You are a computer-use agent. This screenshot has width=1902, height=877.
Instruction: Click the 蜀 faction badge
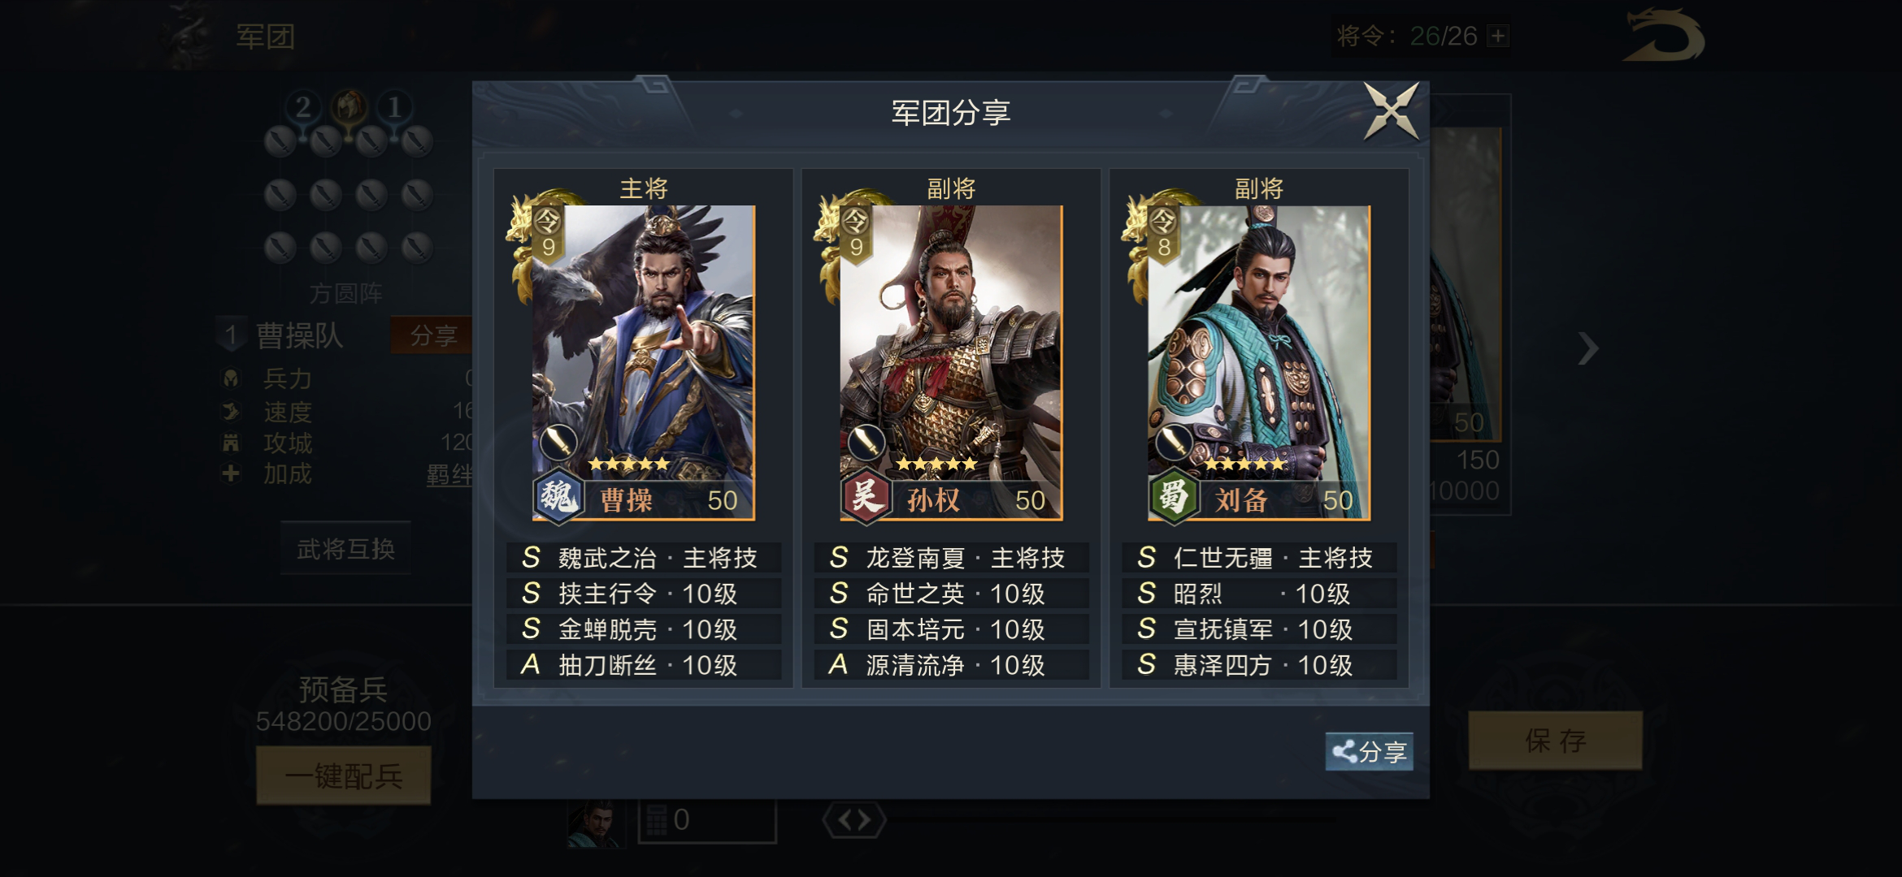(x=1173, y=495)
